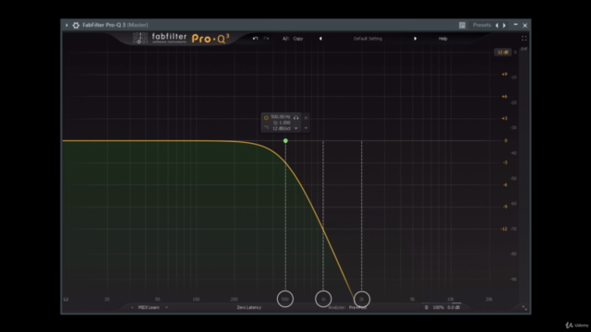Click the +9 dB scale label
591x332 pixels.
click(x=504, y=74)
